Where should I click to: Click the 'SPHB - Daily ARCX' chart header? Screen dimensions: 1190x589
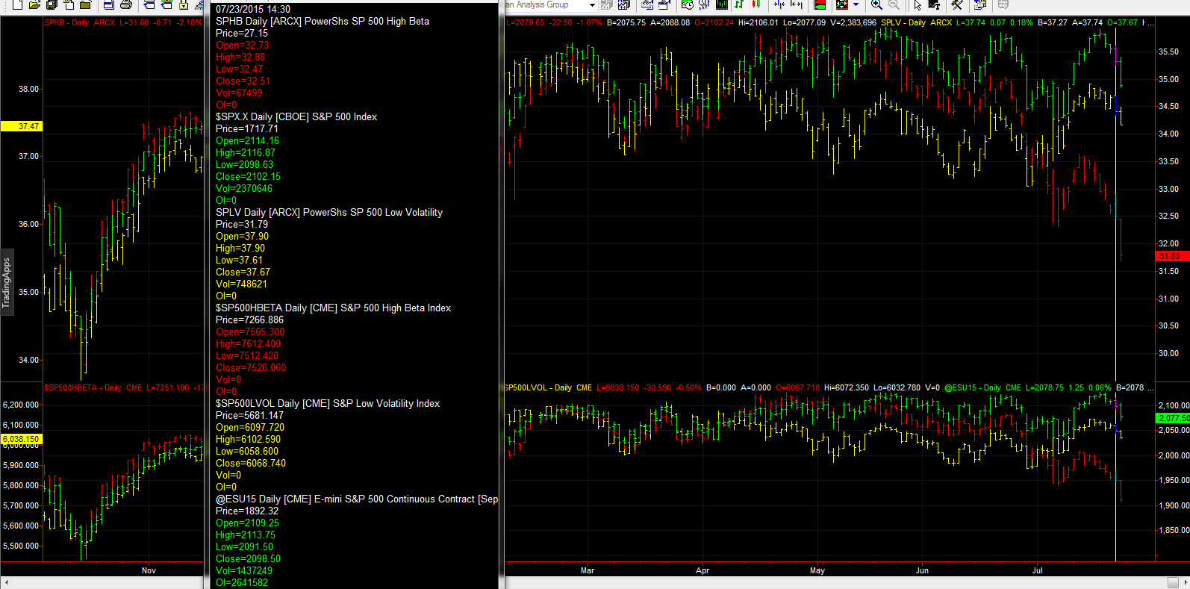(x=80, y=22)
